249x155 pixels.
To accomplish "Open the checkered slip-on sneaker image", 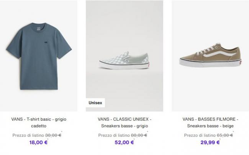I will coord(124,56).
